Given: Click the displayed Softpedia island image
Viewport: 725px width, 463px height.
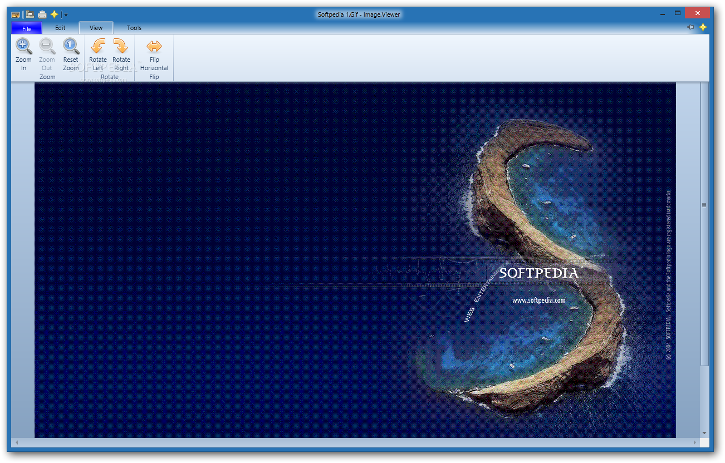Looking at the screenshot, I should click(x=355, y=260).
